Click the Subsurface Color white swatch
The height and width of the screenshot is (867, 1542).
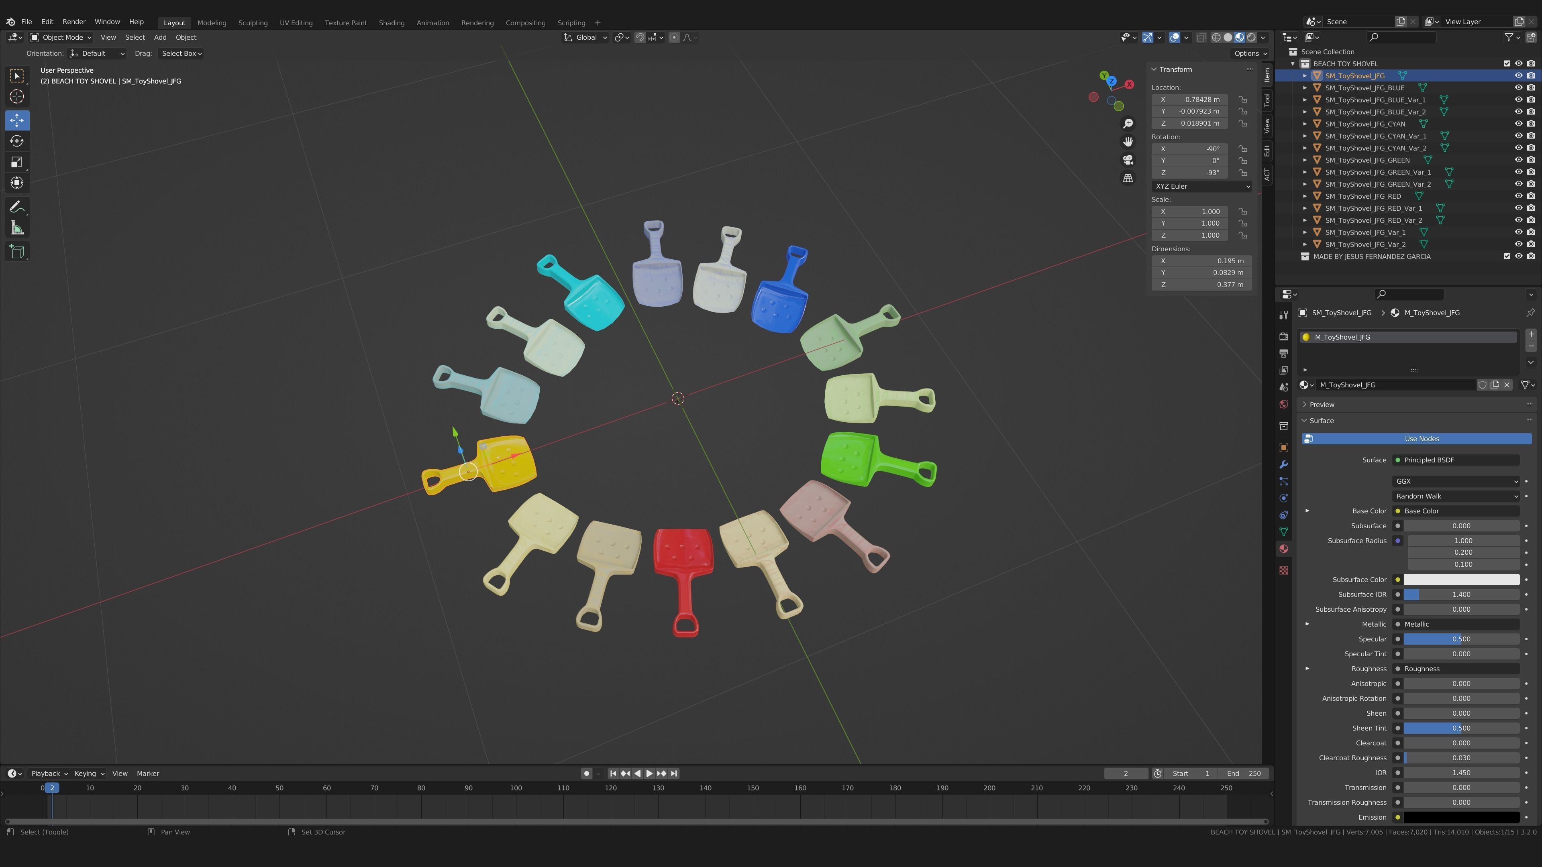point(1460,579)
